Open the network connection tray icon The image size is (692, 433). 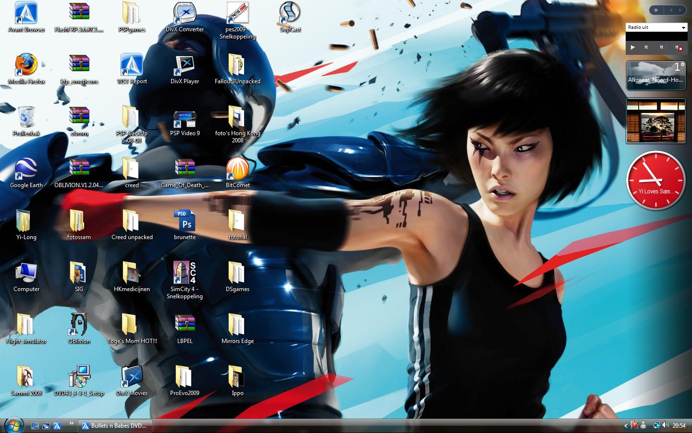tap(656, 425)
